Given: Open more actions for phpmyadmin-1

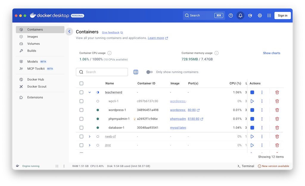Looking at the screenshot, I should tap(262, 119).
